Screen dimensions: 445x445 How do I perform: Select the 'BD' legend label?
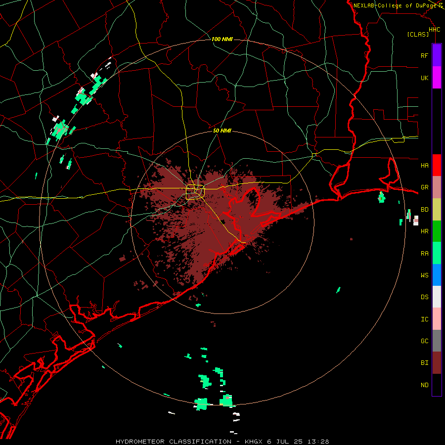pyautogui.click(x=424, y=210)
